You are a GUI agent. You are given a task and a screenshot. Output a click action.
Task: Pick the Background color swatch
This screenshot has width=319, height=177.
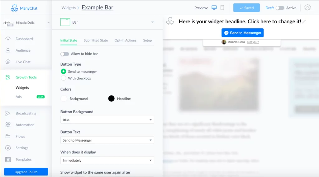tap(64, 99)
